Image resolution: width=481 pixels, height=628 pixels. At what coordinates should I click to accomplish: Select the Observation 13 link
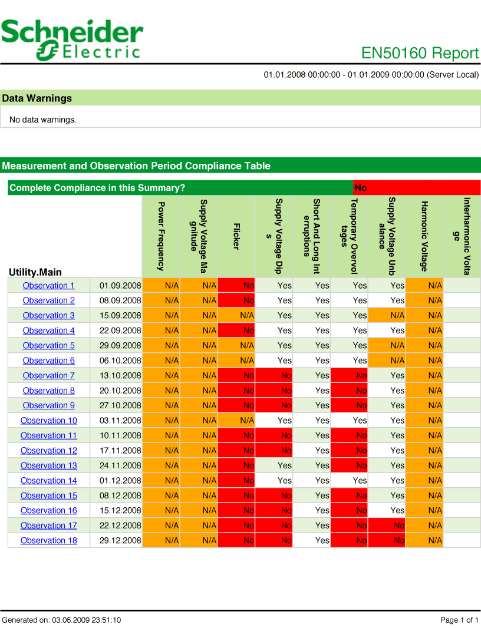coord(48,465)
